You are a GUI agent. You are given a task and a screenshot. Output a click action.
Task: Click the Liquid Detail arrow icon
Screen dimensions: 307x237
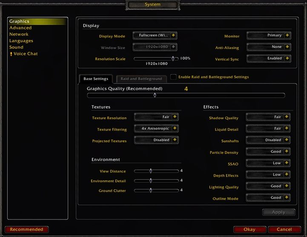tap(287, 128)
